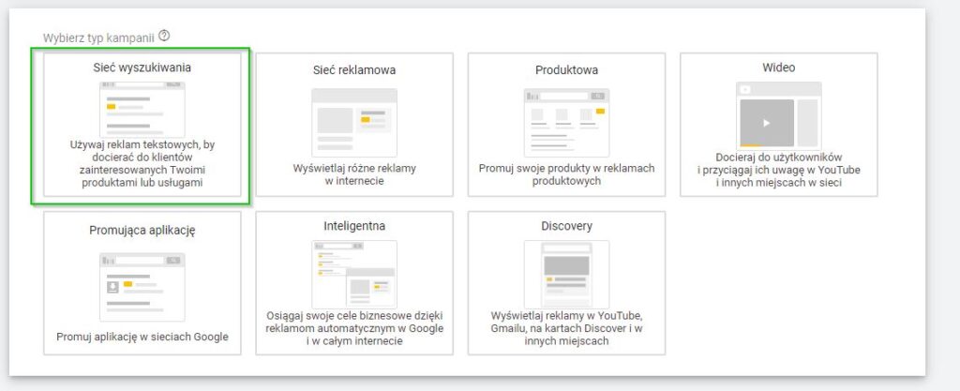Choose the Promująca aplikację title
Screen dimensions: 960x391
pyautogui.click(x=142, y=231)
